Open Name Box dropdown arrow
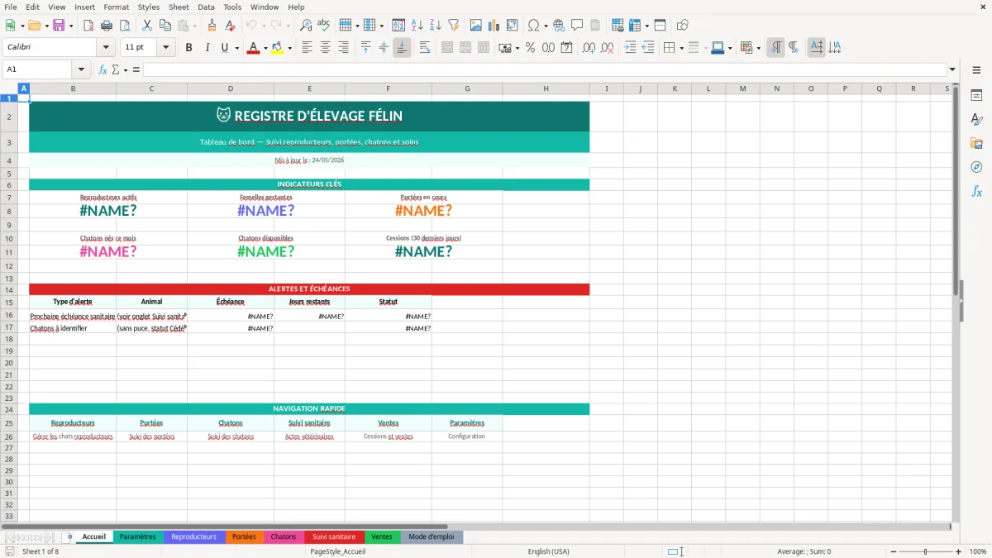Screen dimensions: 992x558 [81, 69]
